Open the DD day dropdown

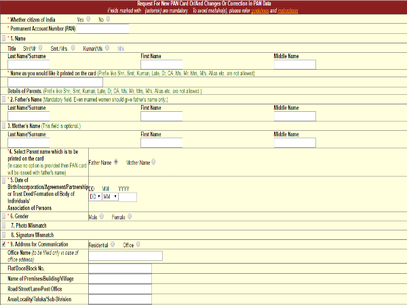tap(95, 197)
